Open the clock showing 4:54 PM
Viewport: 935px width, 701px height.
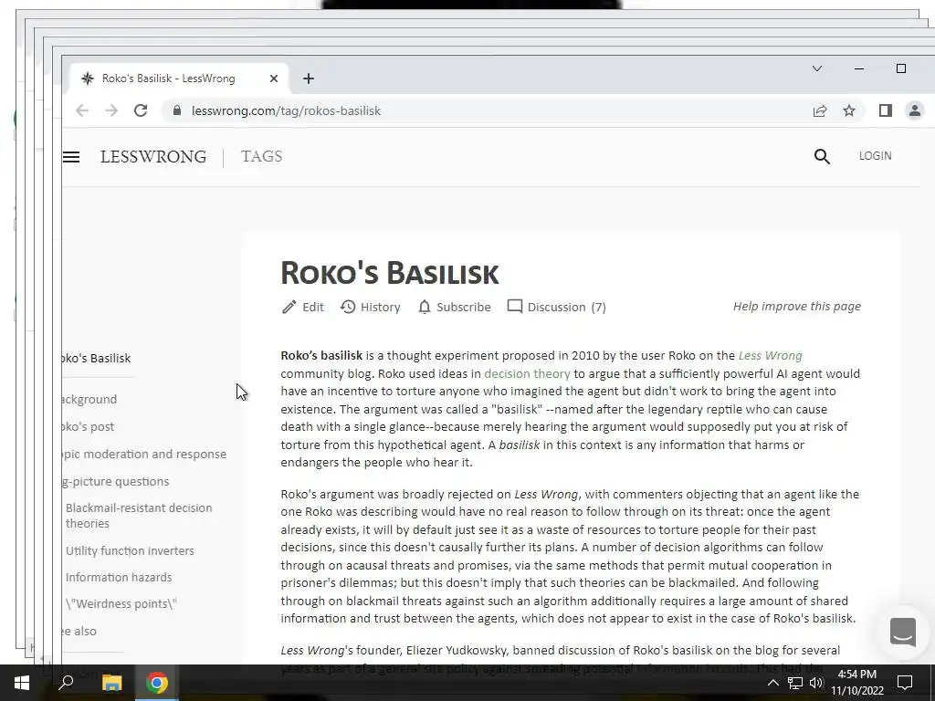856,683
